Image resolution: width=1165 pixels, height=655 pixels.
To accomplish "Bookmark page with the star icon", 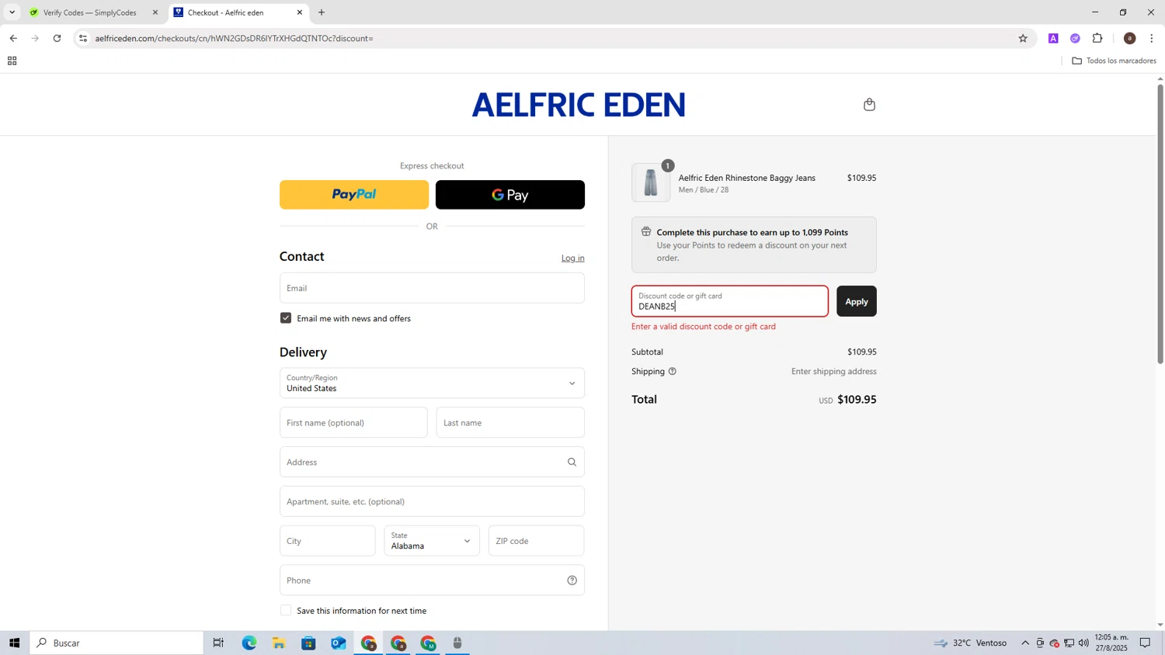I will tap(1023, 38).
